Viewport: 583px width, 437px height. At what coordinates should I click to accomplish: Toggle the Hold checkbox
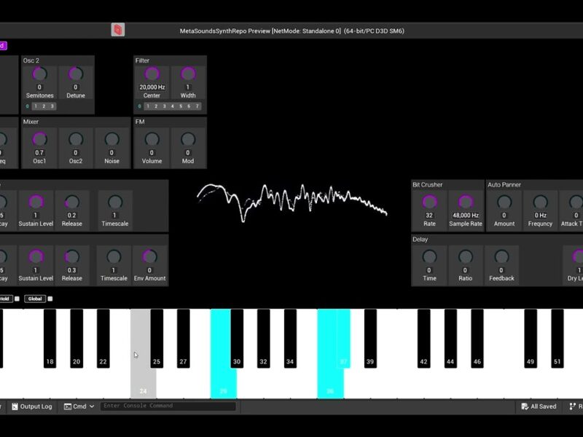coord(17,299)
